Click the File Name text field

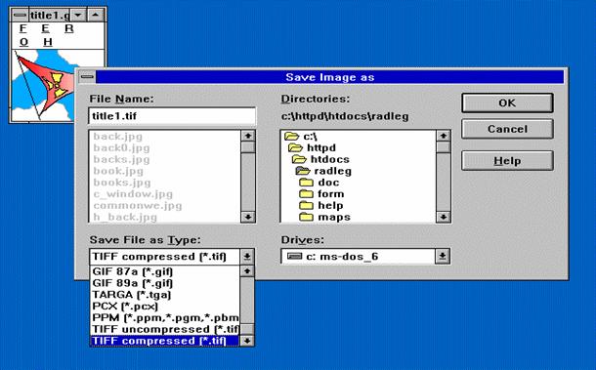[x=172, y=116]
